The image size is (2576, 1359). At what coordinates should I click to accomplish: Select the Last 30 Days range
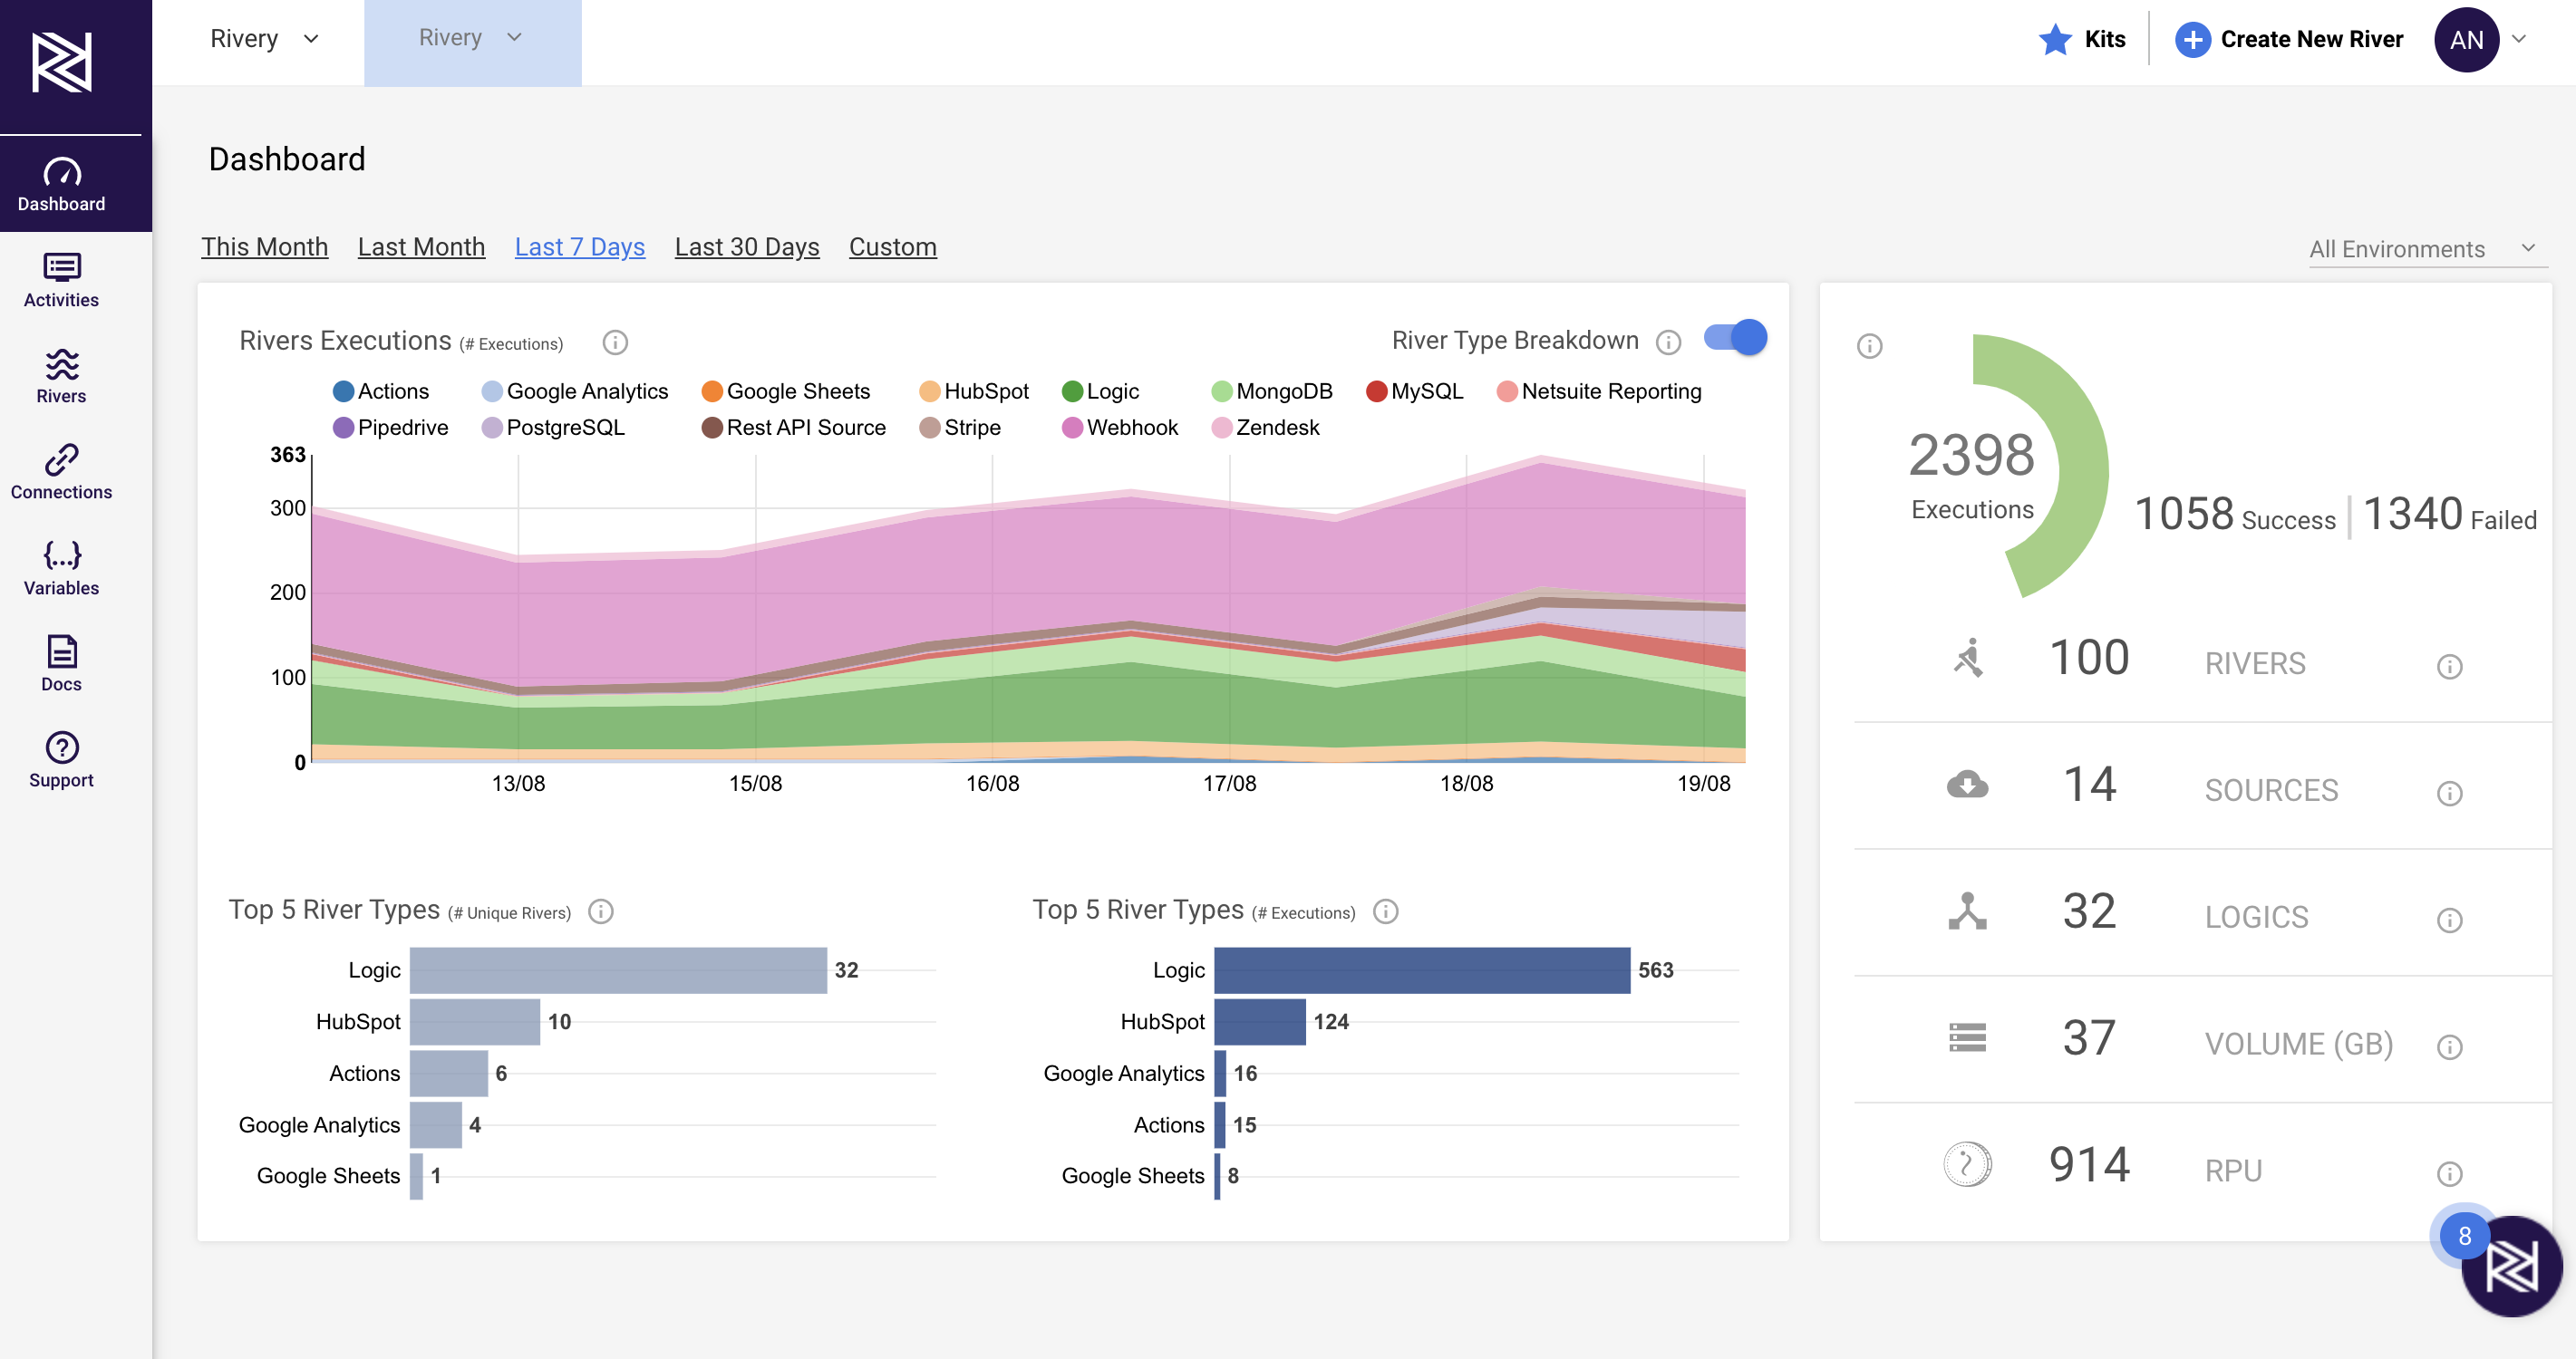(x=746, y=246)
